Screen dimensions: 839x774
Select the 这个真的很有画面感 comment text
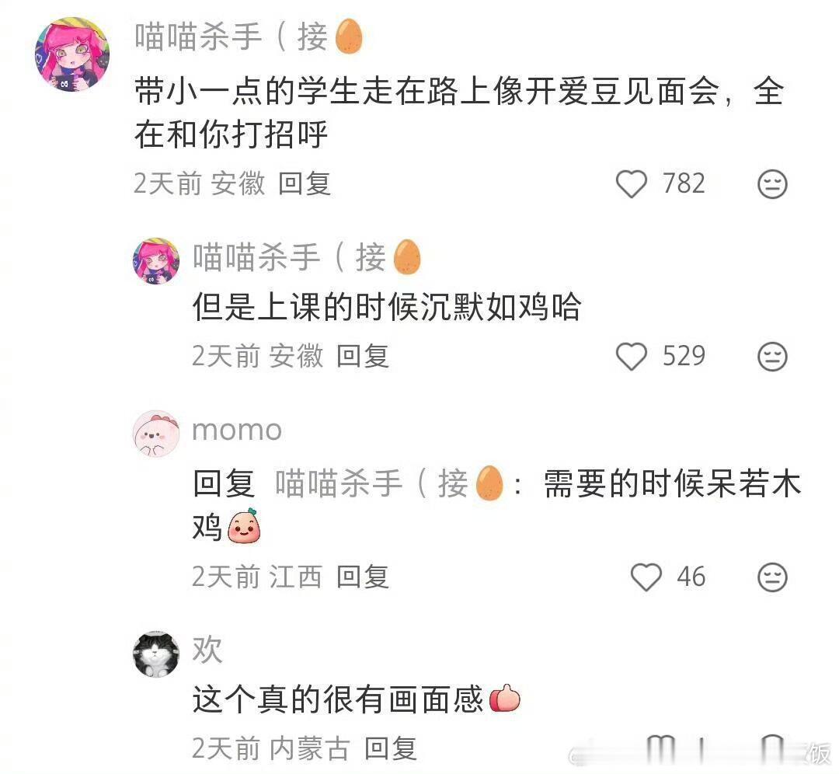tap(338, 699)
